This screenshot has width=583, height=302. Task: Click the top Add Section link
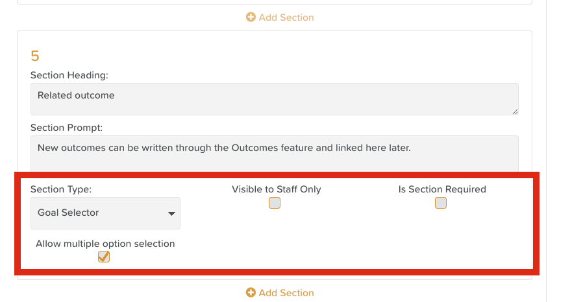(x=286, y=17)
